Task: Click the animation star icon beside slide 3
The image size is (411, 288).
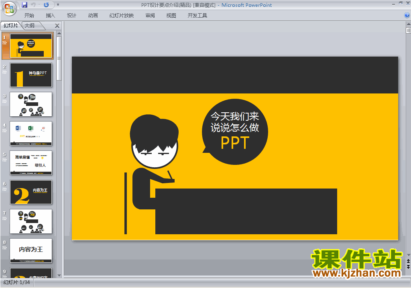Action: [4, 101]
